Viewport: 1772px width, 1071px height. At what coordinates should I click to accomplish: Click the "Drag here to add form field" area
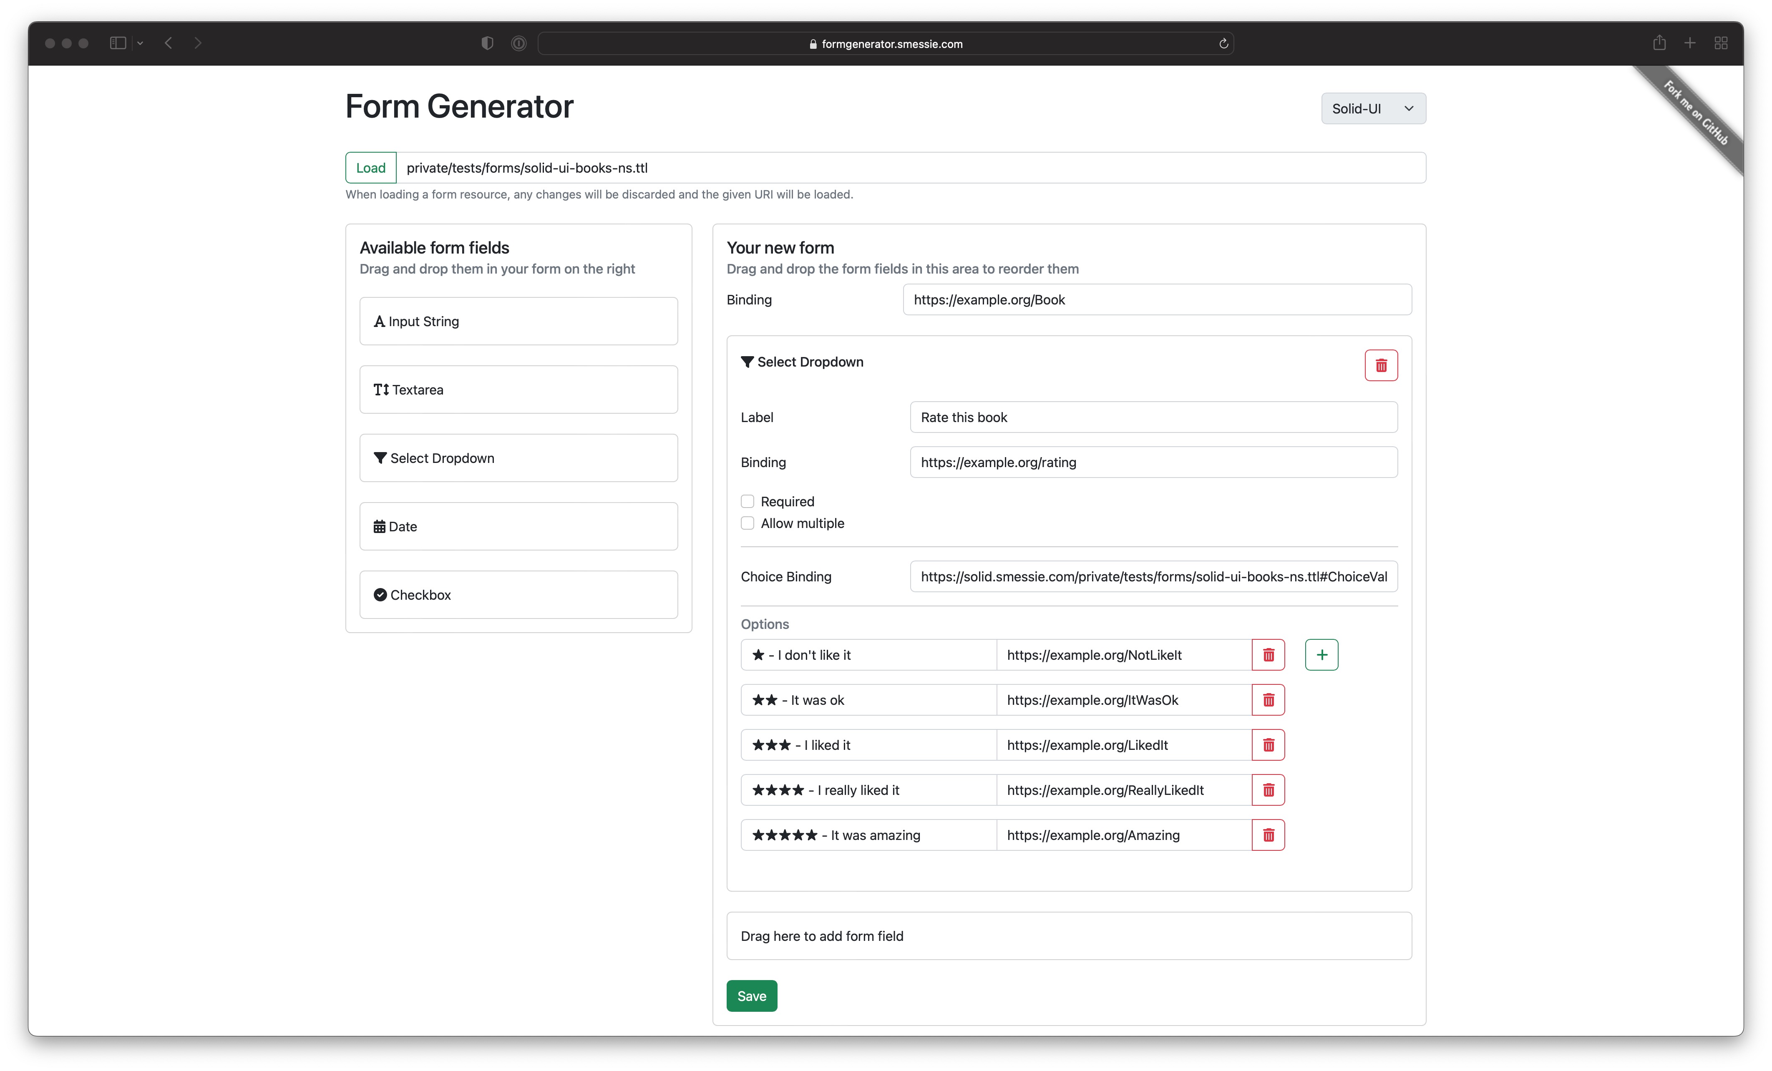[x=1069, y=936]
